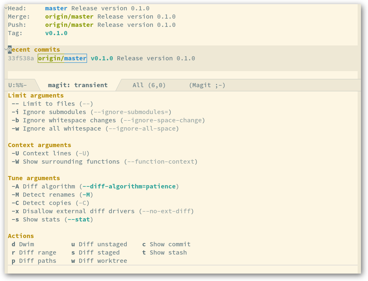Choose Diff staged action

coord(95,252)
